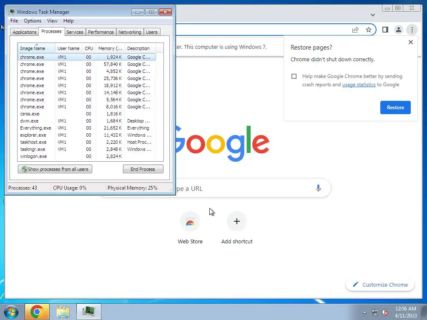Select the dwm.exe process
Screen dimensions: 427x320
pyautogui.click(x=87, y=121)
